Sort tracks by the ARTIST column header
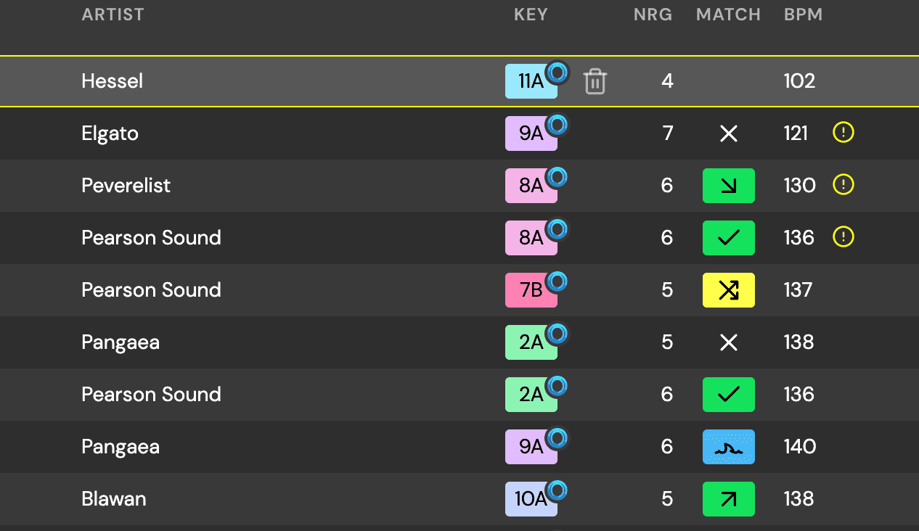919x531 pixels. click(113, 14)
